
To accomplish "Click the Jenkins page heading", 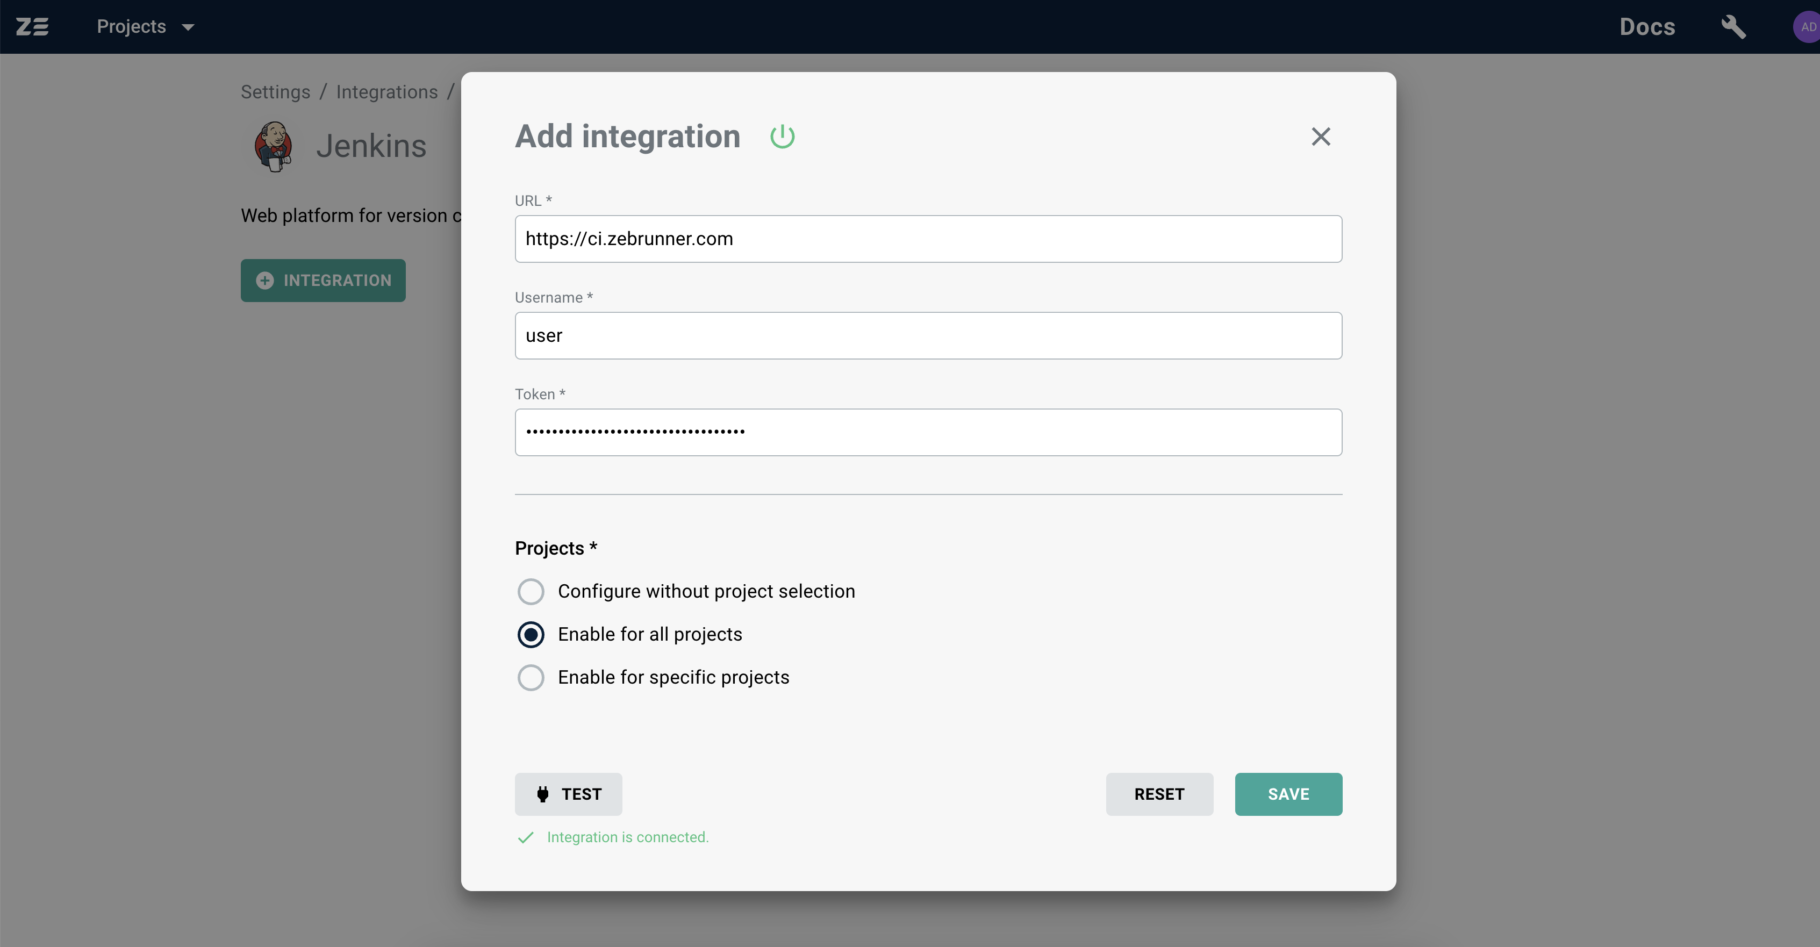I will tap(371, 146).
